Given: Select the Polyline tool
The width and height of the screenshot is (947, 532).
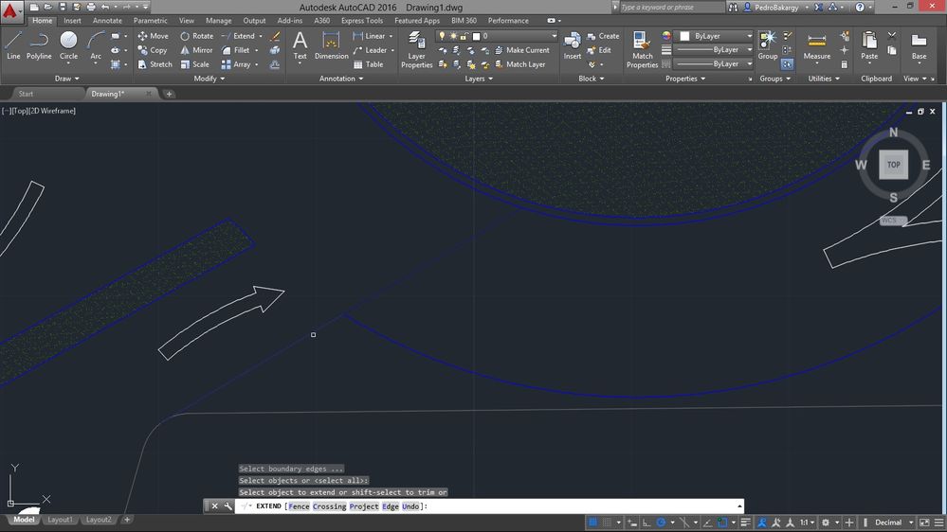Looking at the screenshot, I should pyautogui.click(x=39, y=45).
